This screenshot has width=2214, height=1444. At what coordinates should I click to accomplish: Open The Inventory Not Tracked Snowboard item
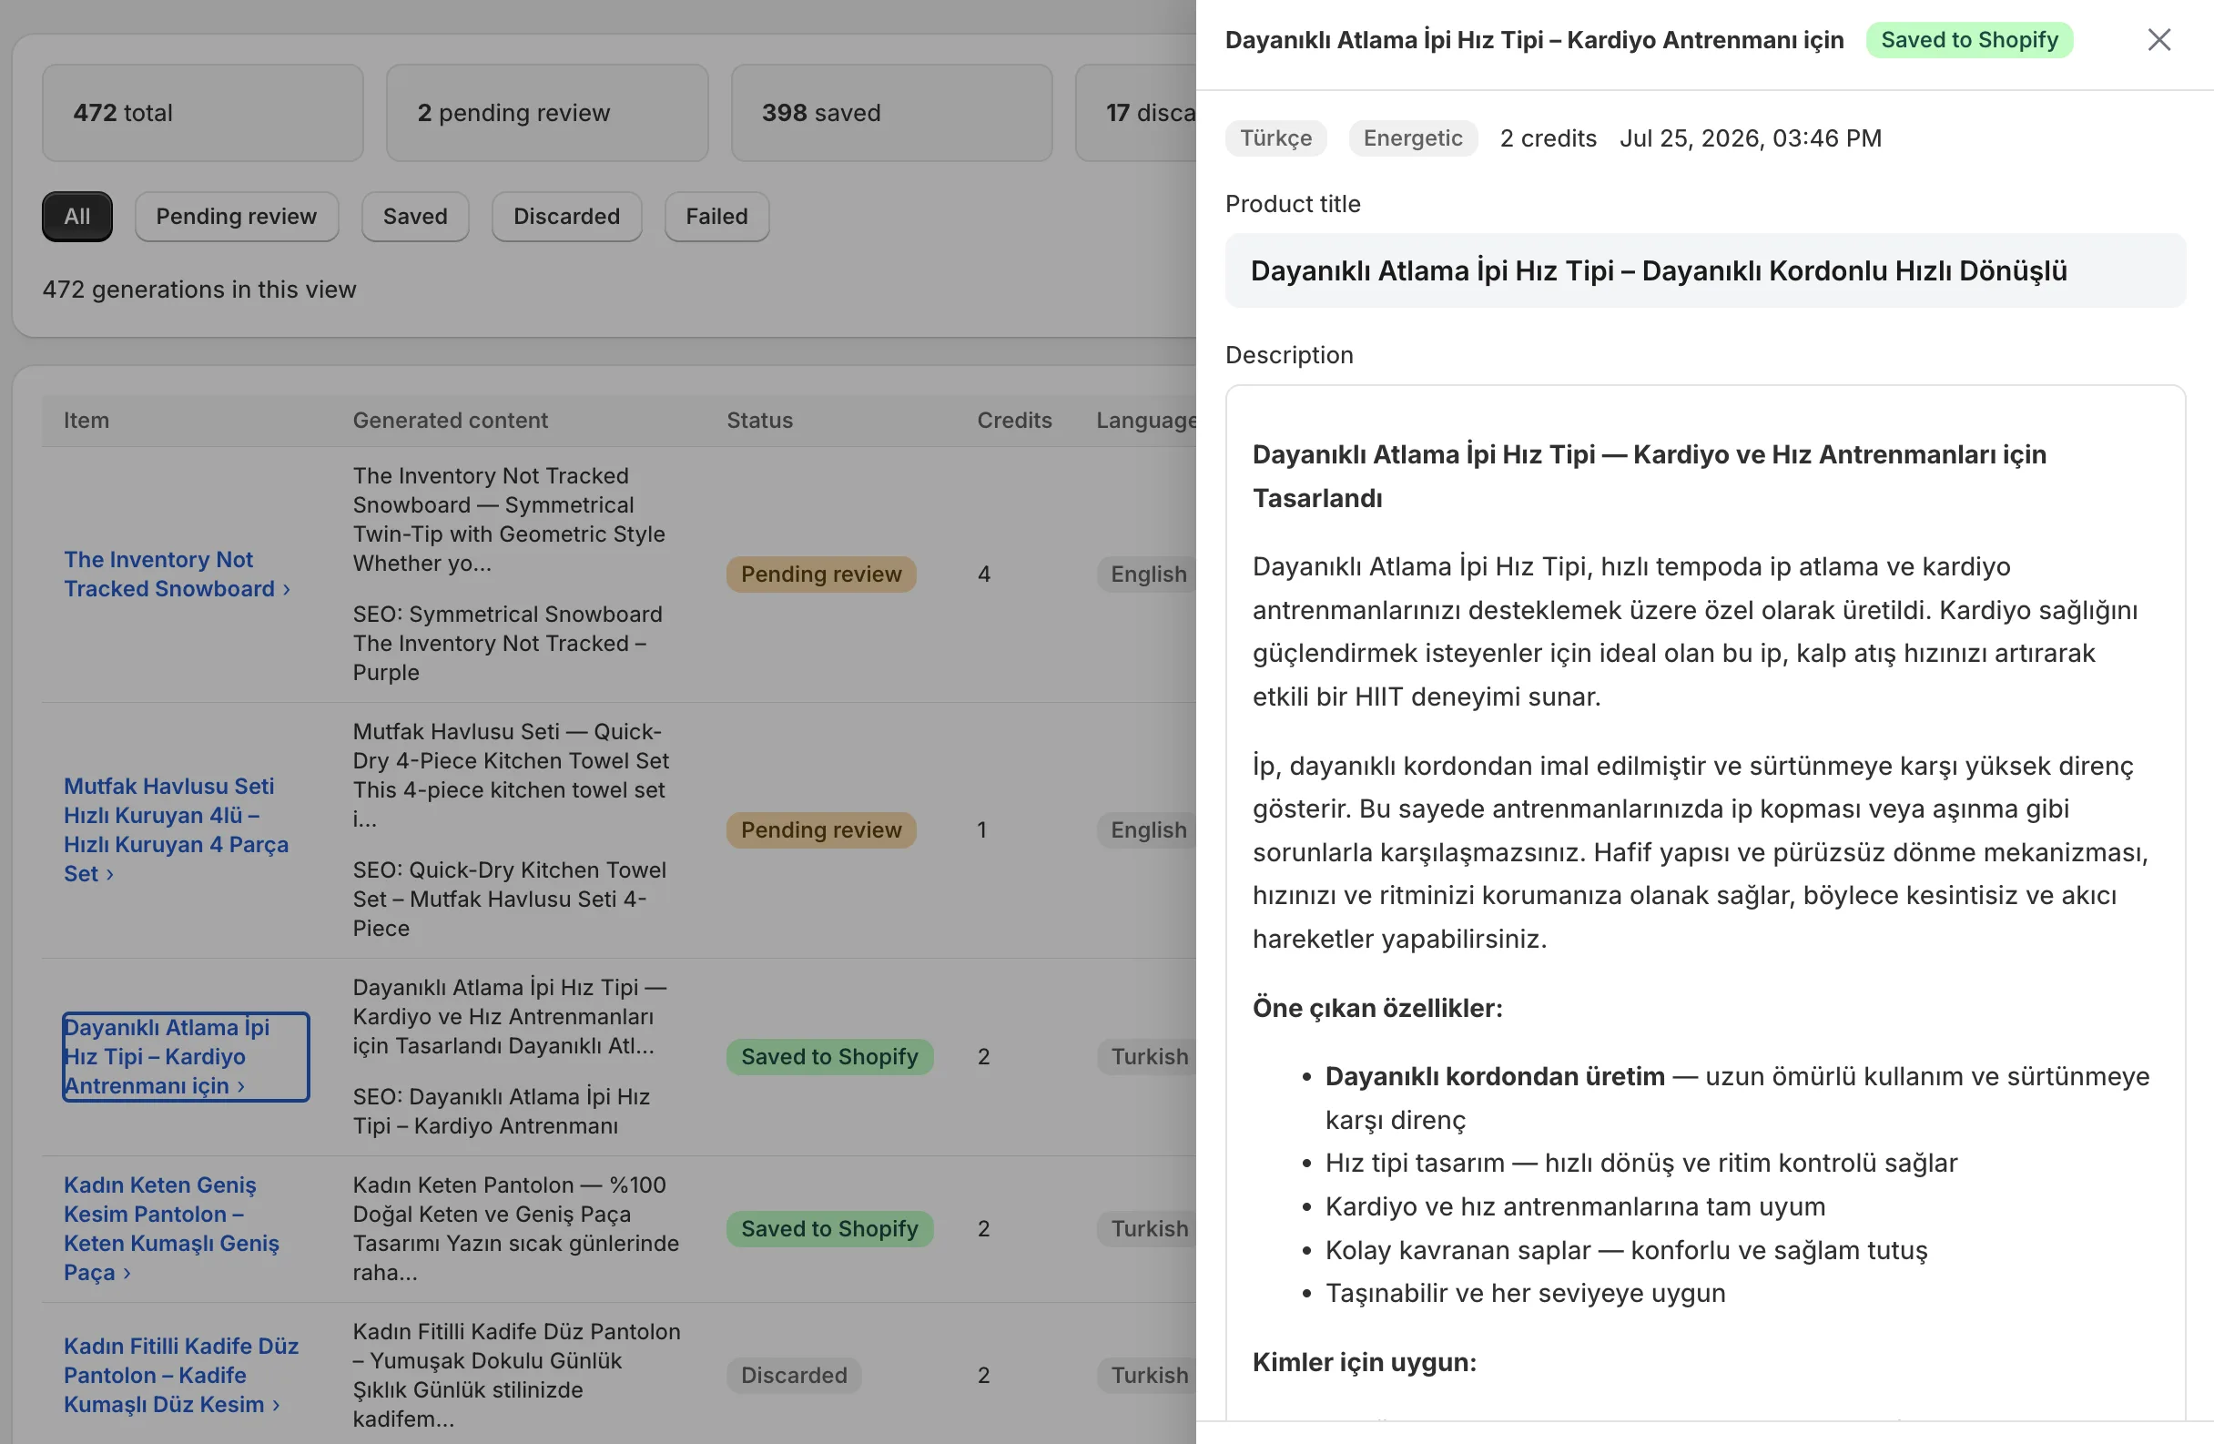[177, 575]
